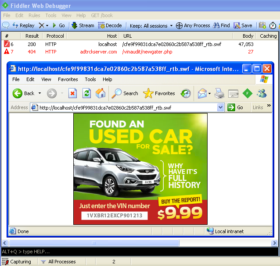Open the IE History clock button
The width and height of the screenshot is (280, 266).
(186, 93)
